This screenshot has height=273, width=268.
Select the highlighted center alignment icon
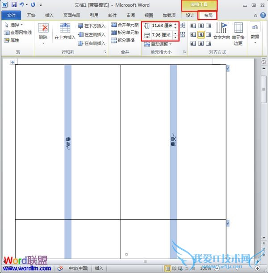tap(201, 35)
